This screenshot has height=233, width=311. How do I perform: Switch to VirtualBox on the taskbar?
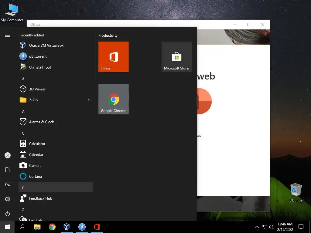67,227
